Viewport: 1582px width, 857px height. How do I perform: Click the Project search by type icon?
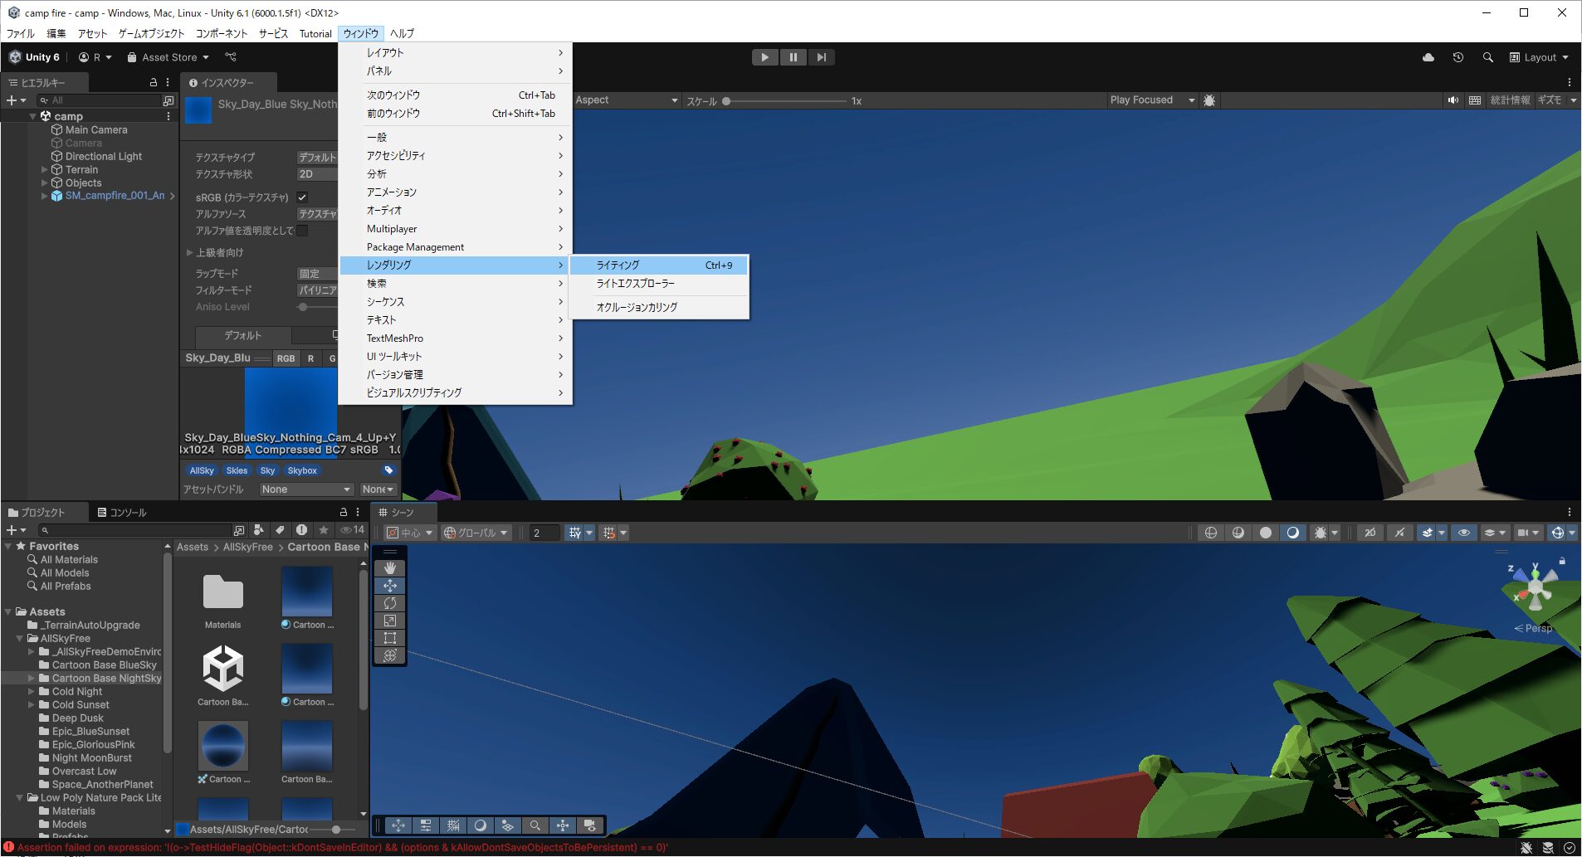[x=259, y=529]
